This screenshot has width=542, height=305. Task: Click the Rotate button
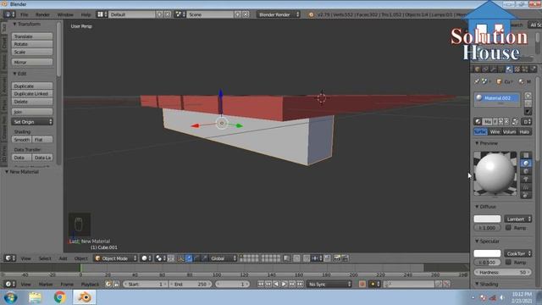pos(32,44)
